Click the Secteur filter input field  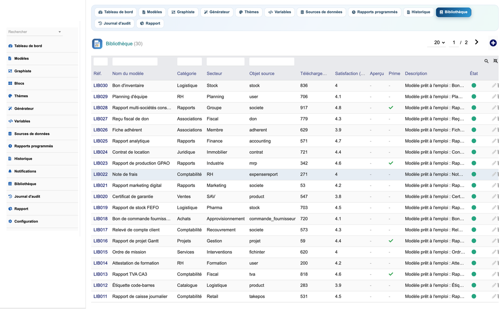226,62
